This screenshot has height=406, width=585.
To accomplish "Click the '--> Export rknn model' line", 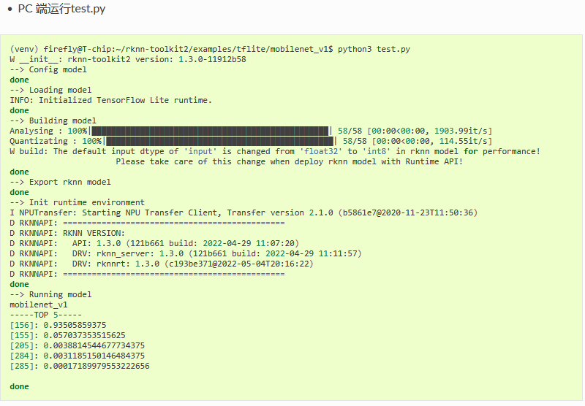I will point(61,182).
